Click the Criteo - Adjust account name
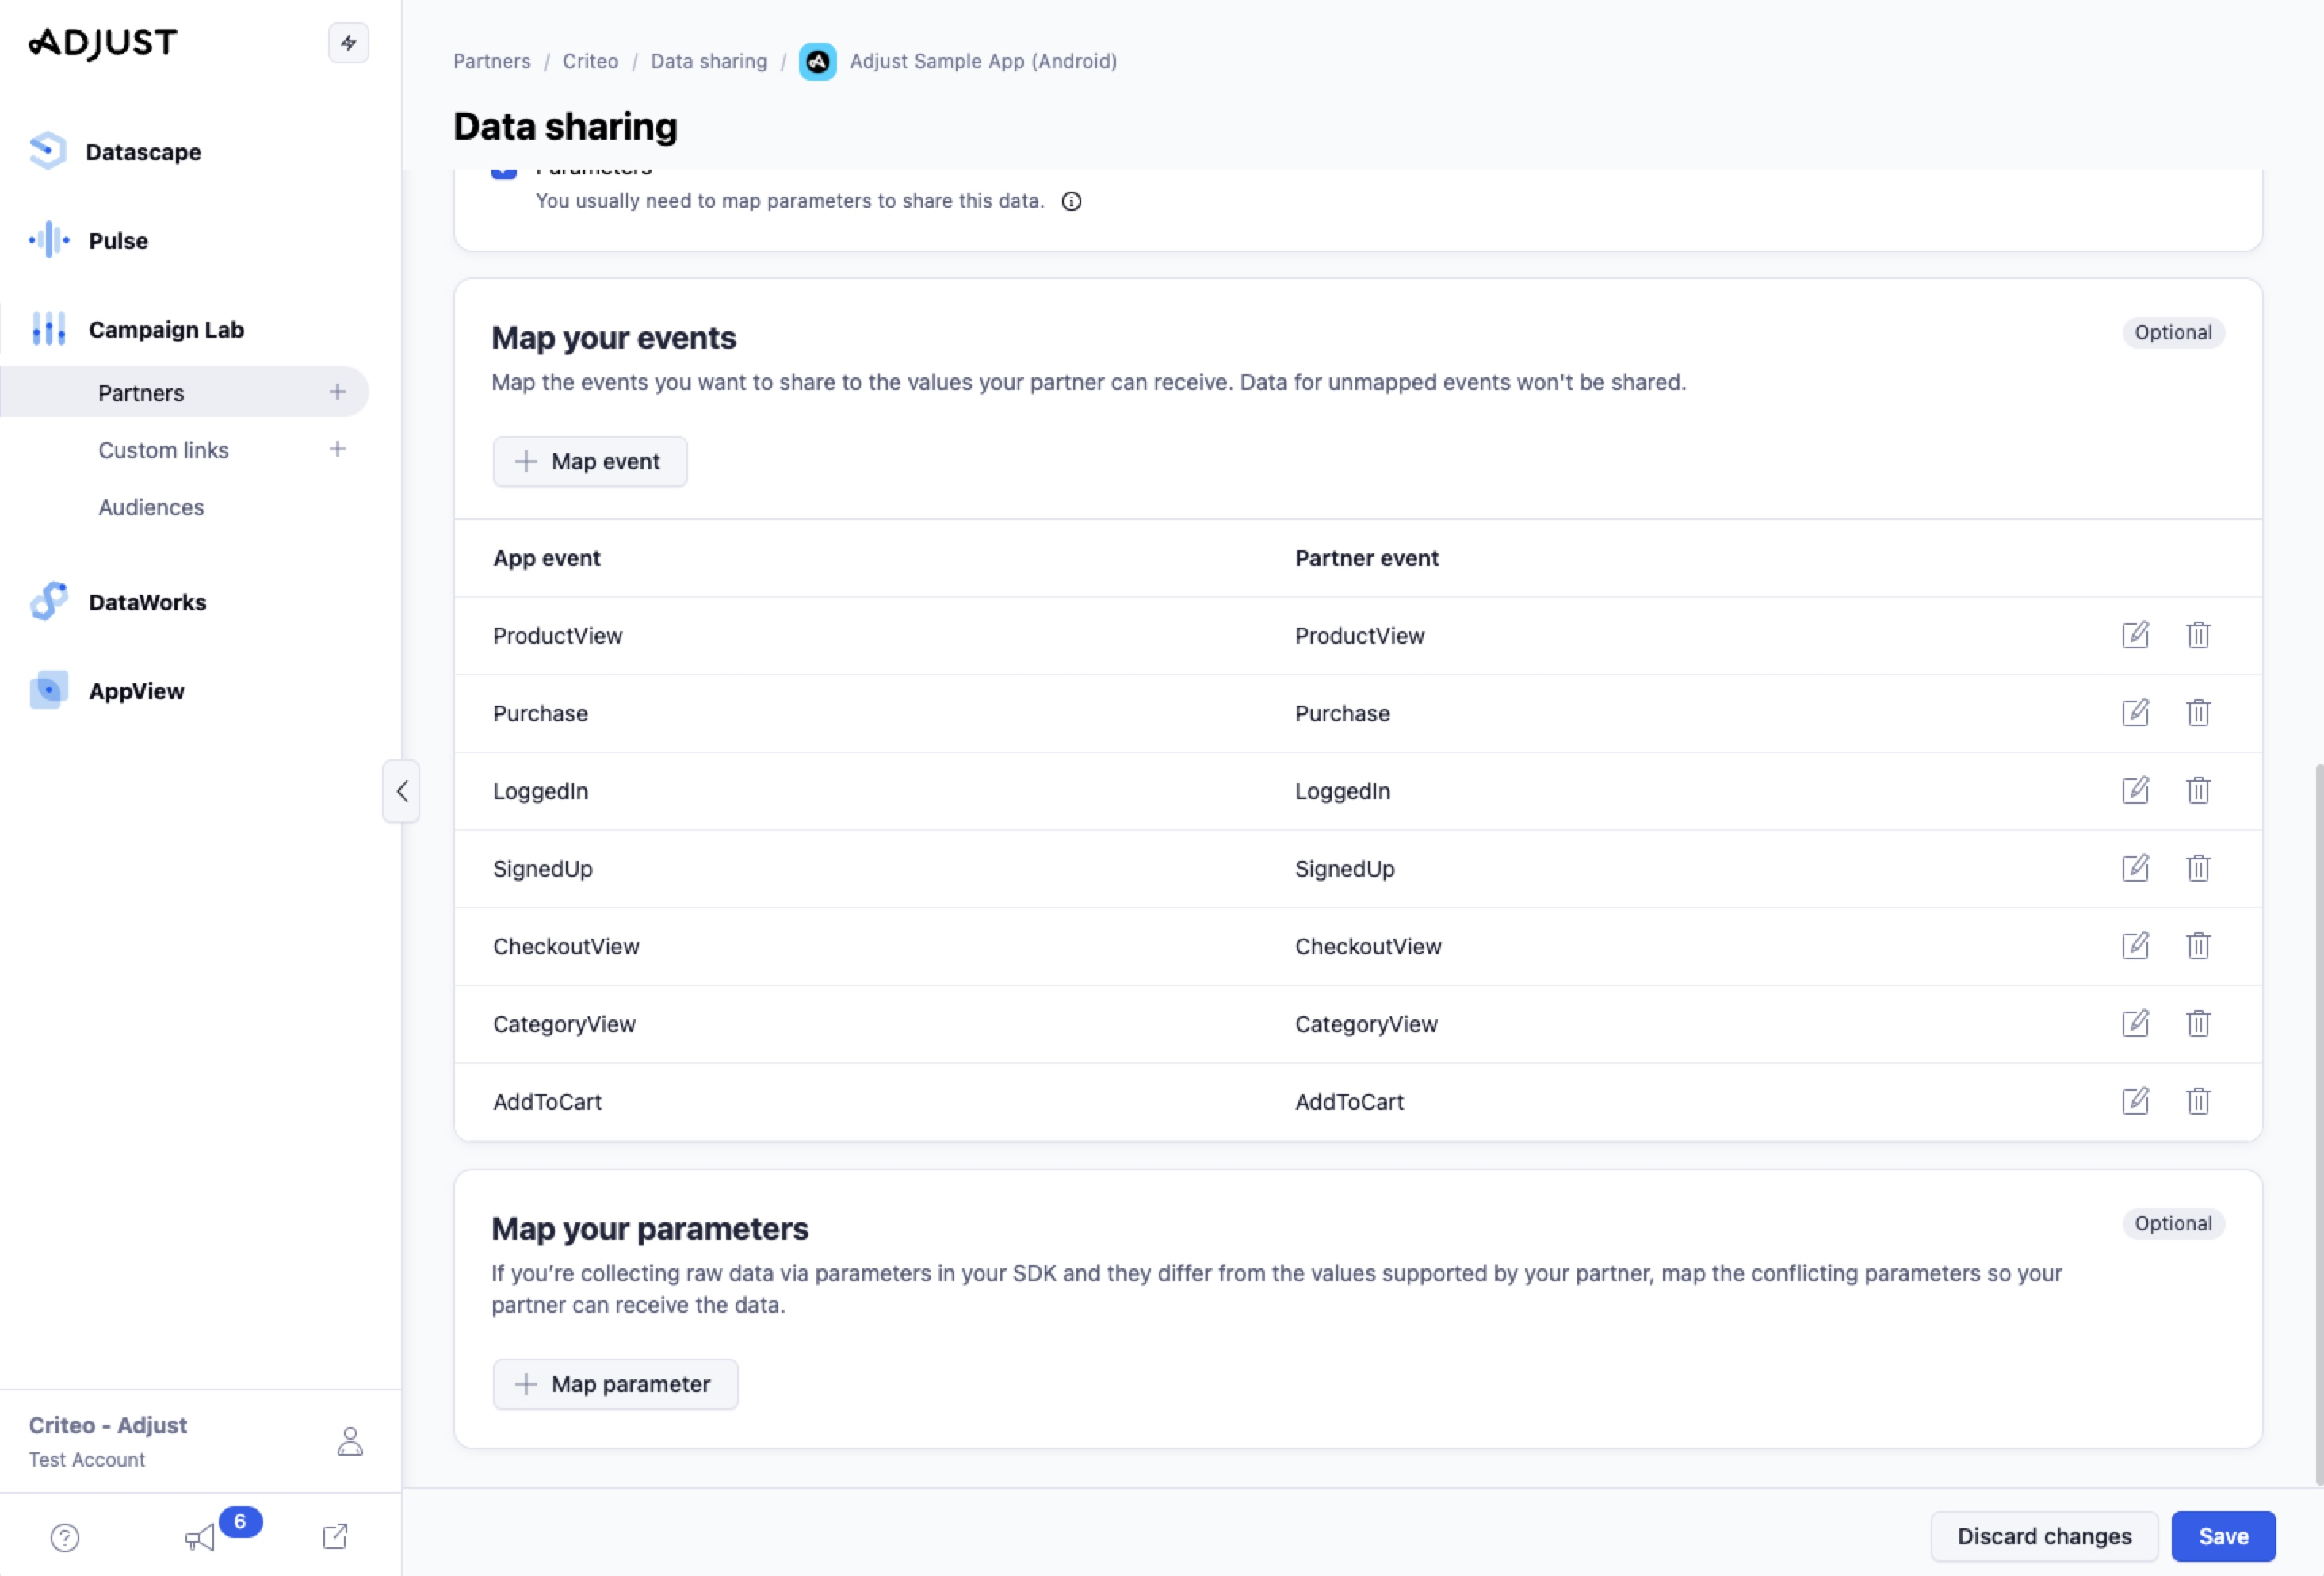Viewport: 2324px width, 1576px height. click(108, 1425)
